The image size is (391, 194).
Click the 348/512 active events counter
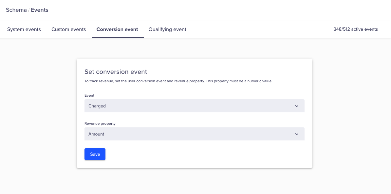(356, 29)
